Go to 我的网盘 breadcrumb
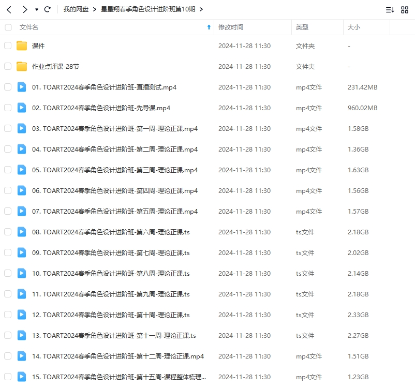Image resolution: width=415 pixels, height=388 pixels. click(x=76, y=9)
